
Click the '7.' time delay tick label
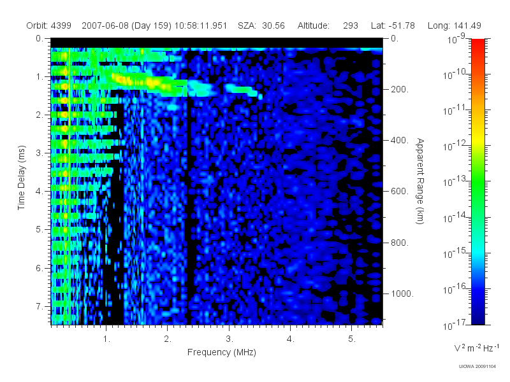(40, 306)
